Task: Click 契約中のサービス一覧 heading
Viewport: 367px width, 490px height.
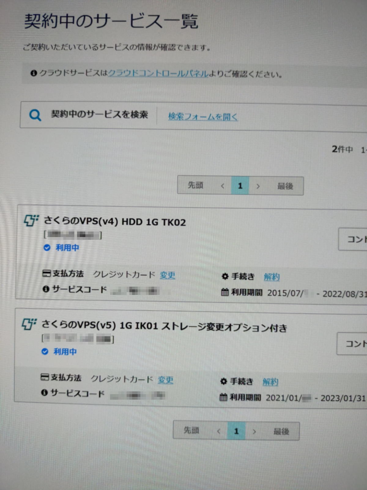Action: coord(111,21)
